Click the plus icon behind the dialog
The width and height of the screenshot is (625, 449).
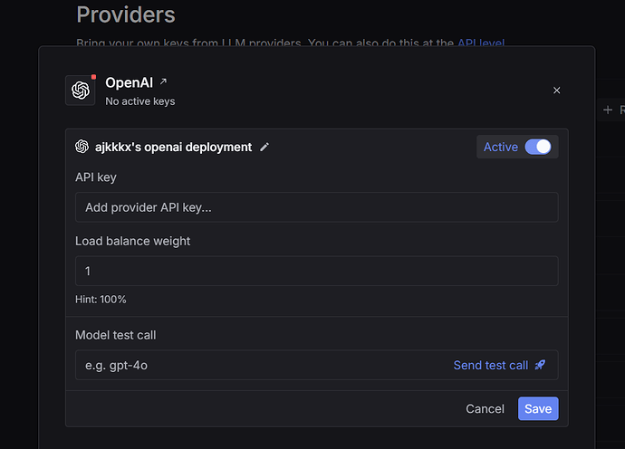pyautogui.click(x=608, y=110)
